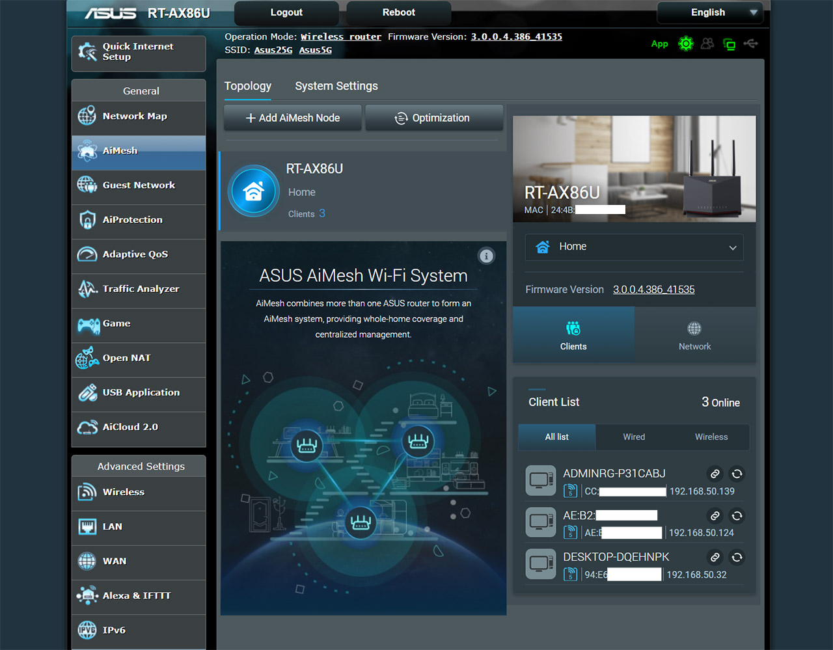Open WAN advanced settings

[139, 562]
